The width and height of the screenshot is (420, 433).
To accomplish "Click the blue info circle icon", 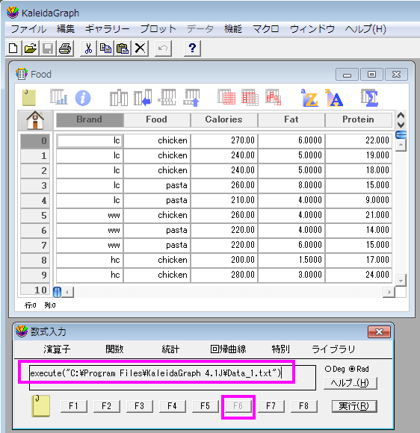I will pyautogui.click(x=83, y=98).
